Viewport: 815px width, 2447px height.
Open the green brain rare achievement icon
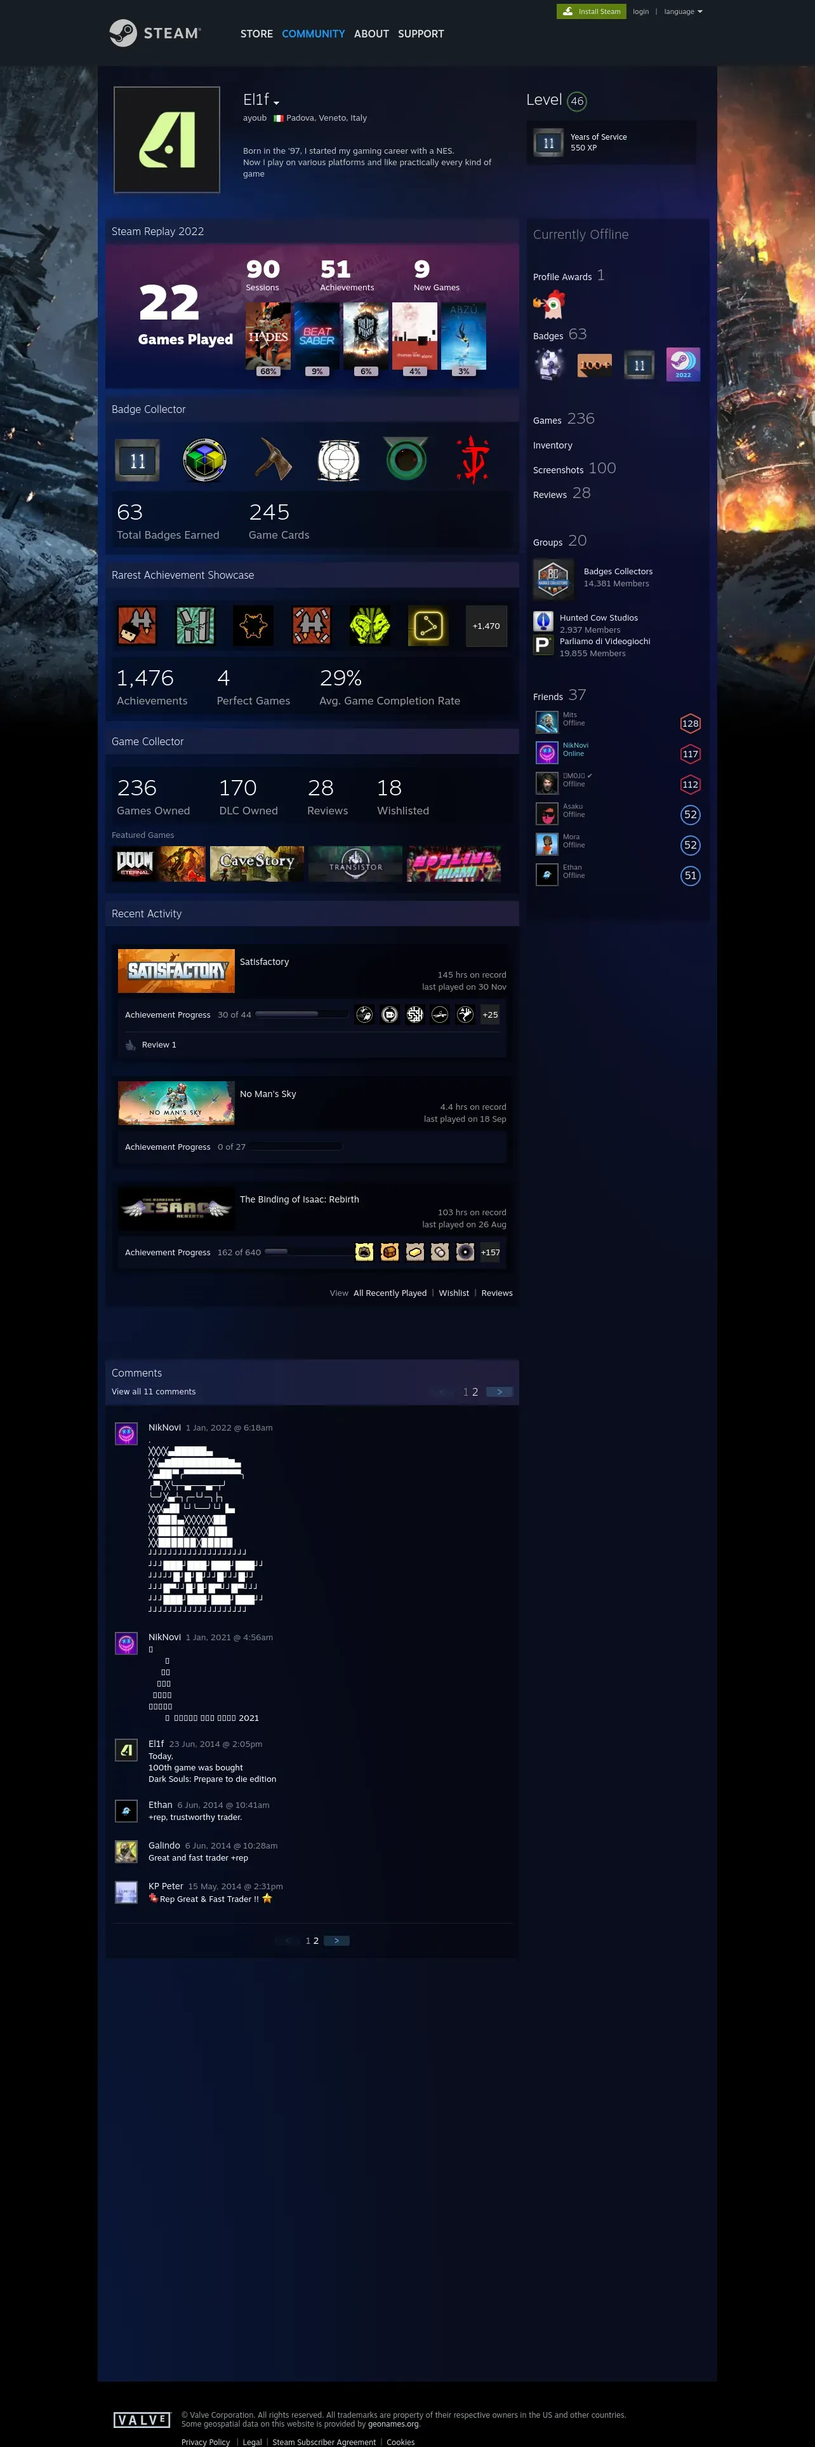coord(370,626)
